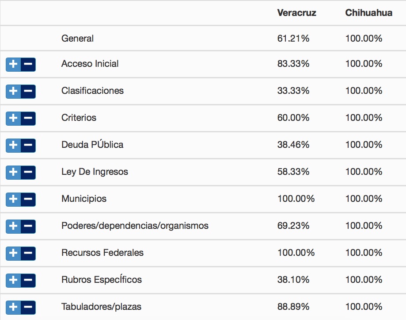Expand Deuda Pública row via plus
Image resolution: width=406 pixels, height=320 pixels.
[13, 145]
